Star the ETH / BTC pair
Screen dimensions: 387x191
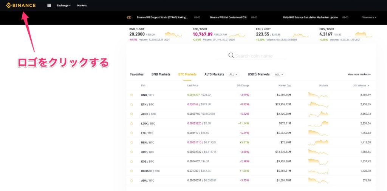point(132,104)
